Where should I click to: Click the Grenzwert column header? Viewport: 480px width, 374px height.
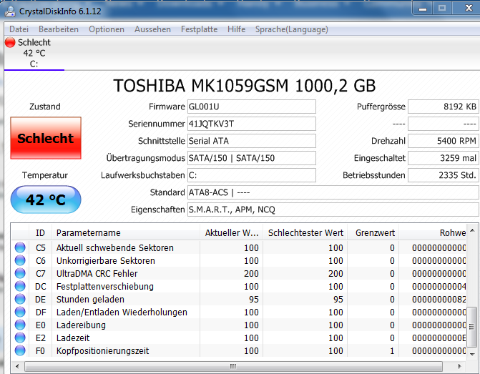[373, 233]
